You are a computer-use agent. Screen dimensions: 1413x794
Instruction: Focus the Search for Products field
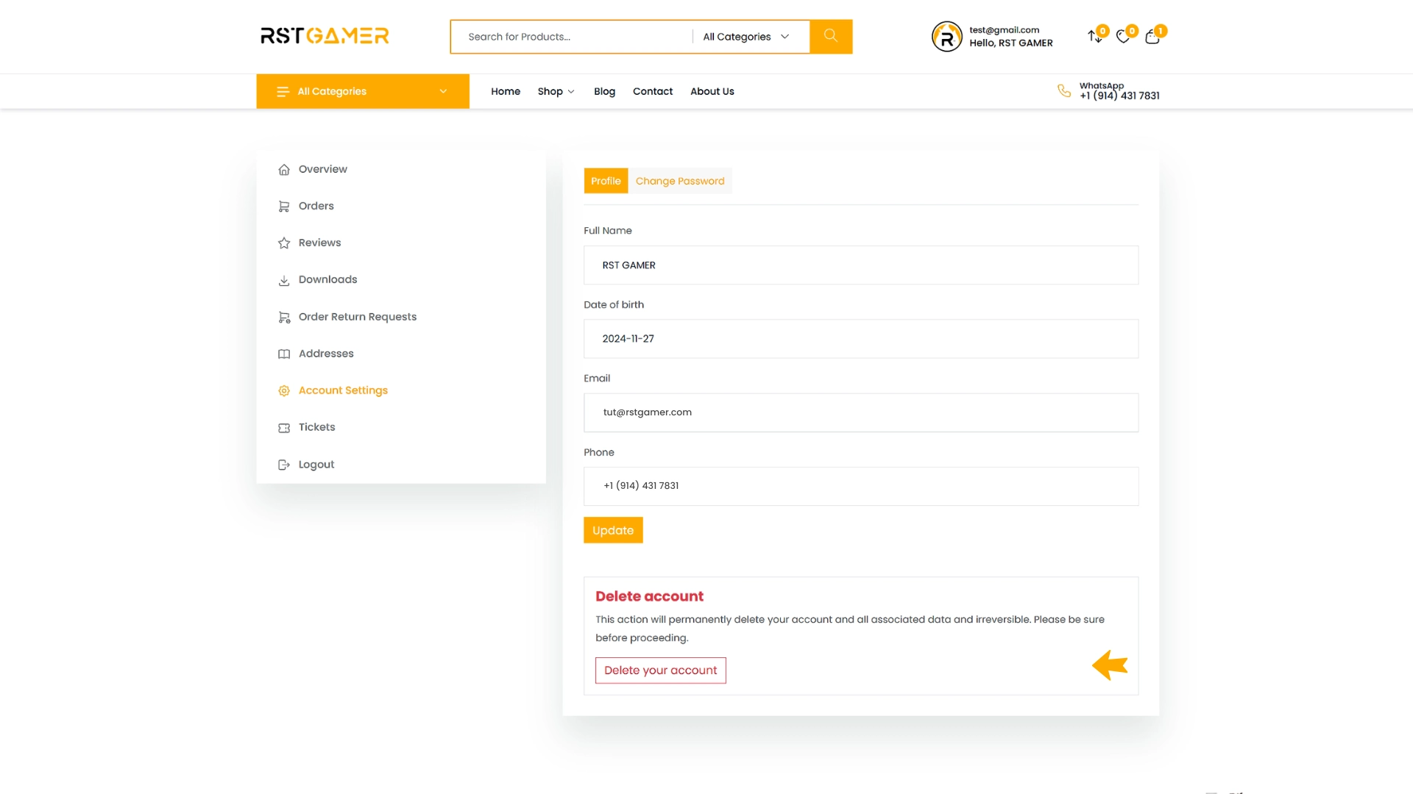point(572,37)
